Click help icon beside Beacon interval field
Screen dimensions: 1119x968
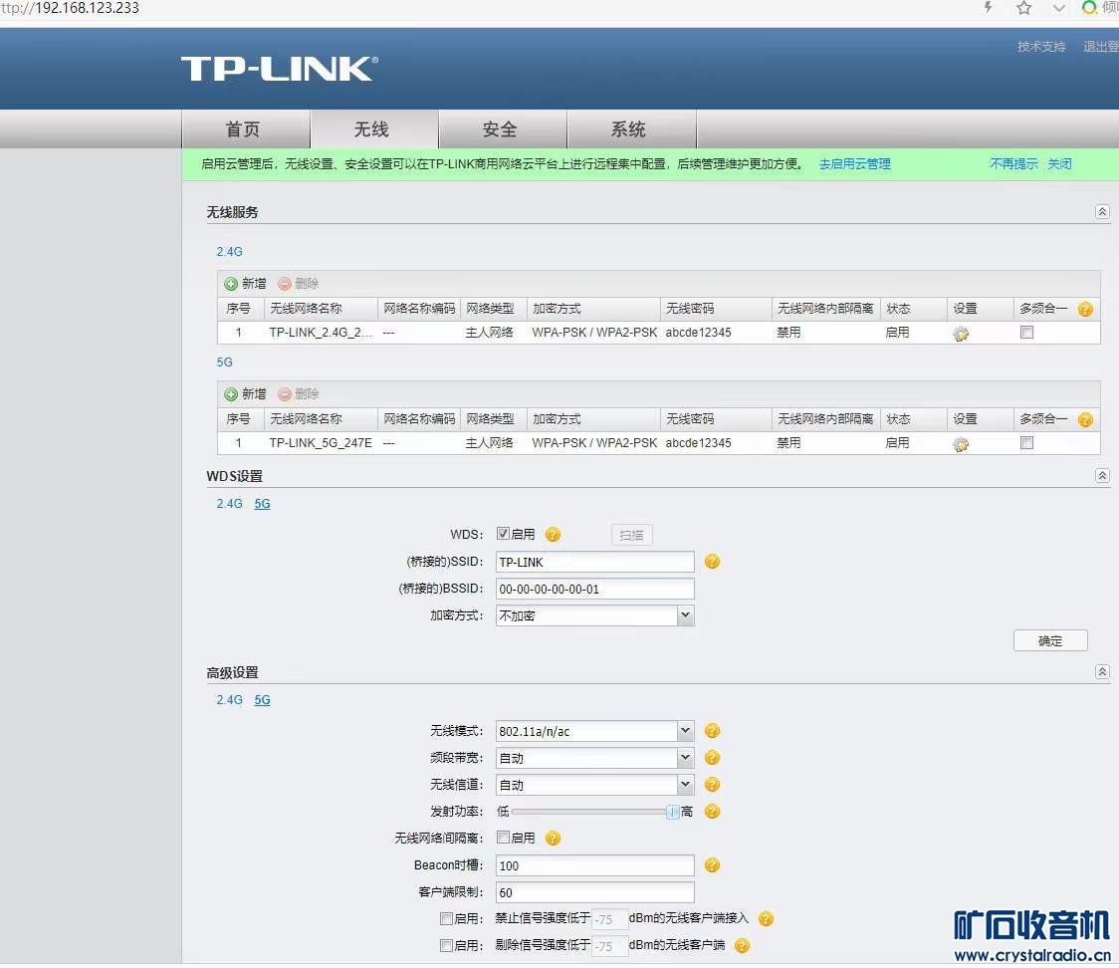click(712, 865)
